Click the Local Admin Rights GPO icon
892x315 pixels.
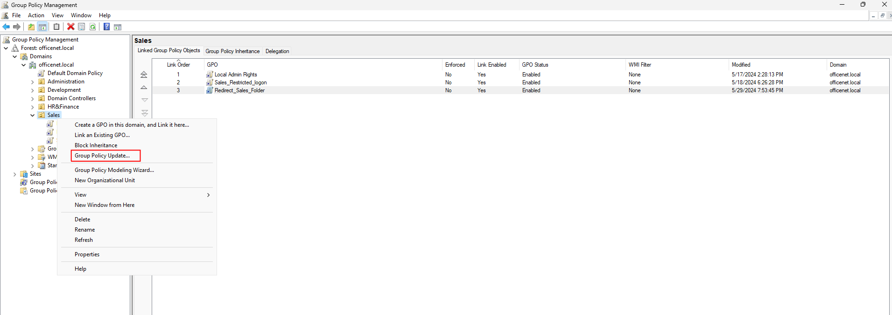pos(210,75)
